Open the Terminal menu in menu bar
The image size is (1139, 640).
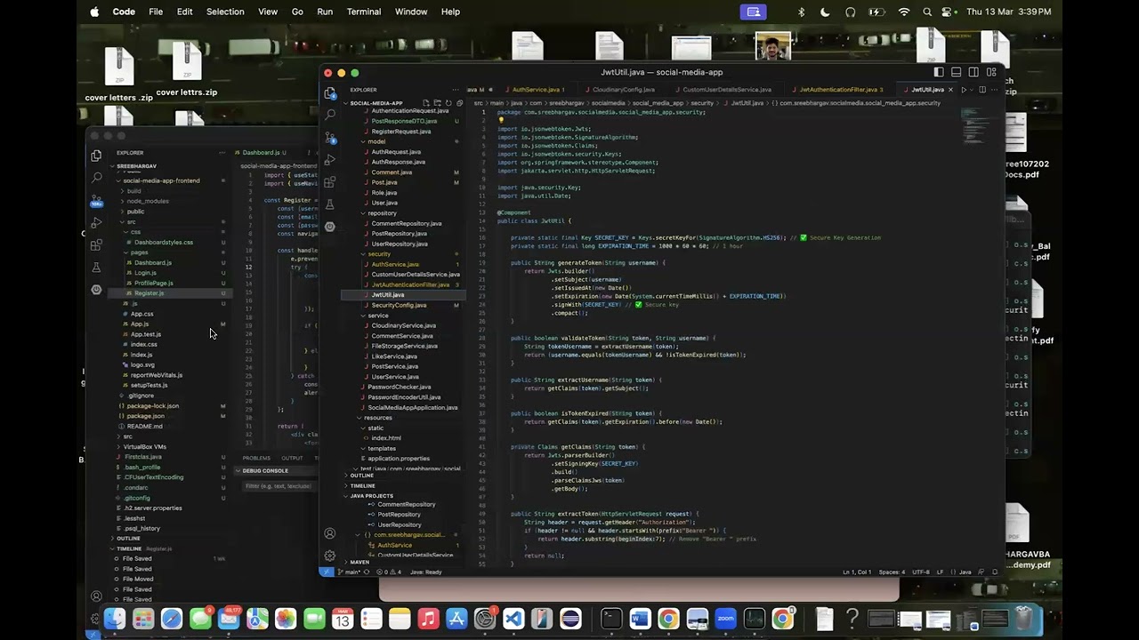pyautogui.click(x=364, y=12)
